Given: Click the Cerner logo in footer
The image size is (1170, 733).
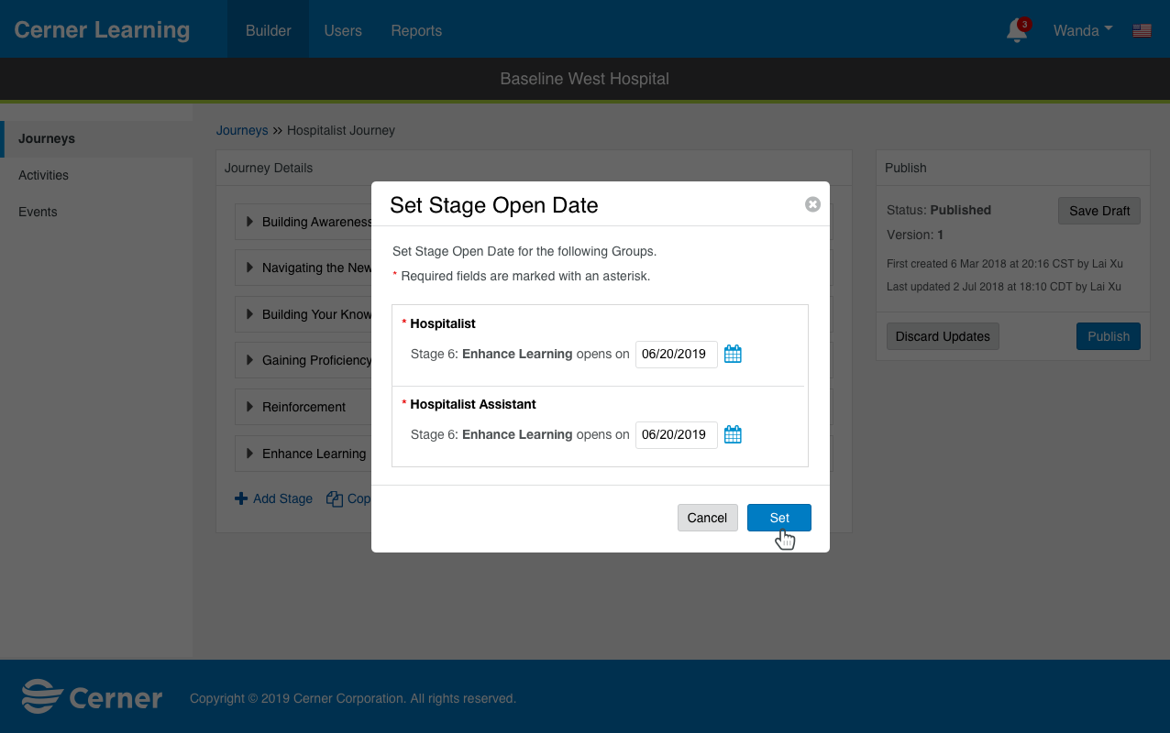Looking at the screenshot, I should (x=92, y=698).
